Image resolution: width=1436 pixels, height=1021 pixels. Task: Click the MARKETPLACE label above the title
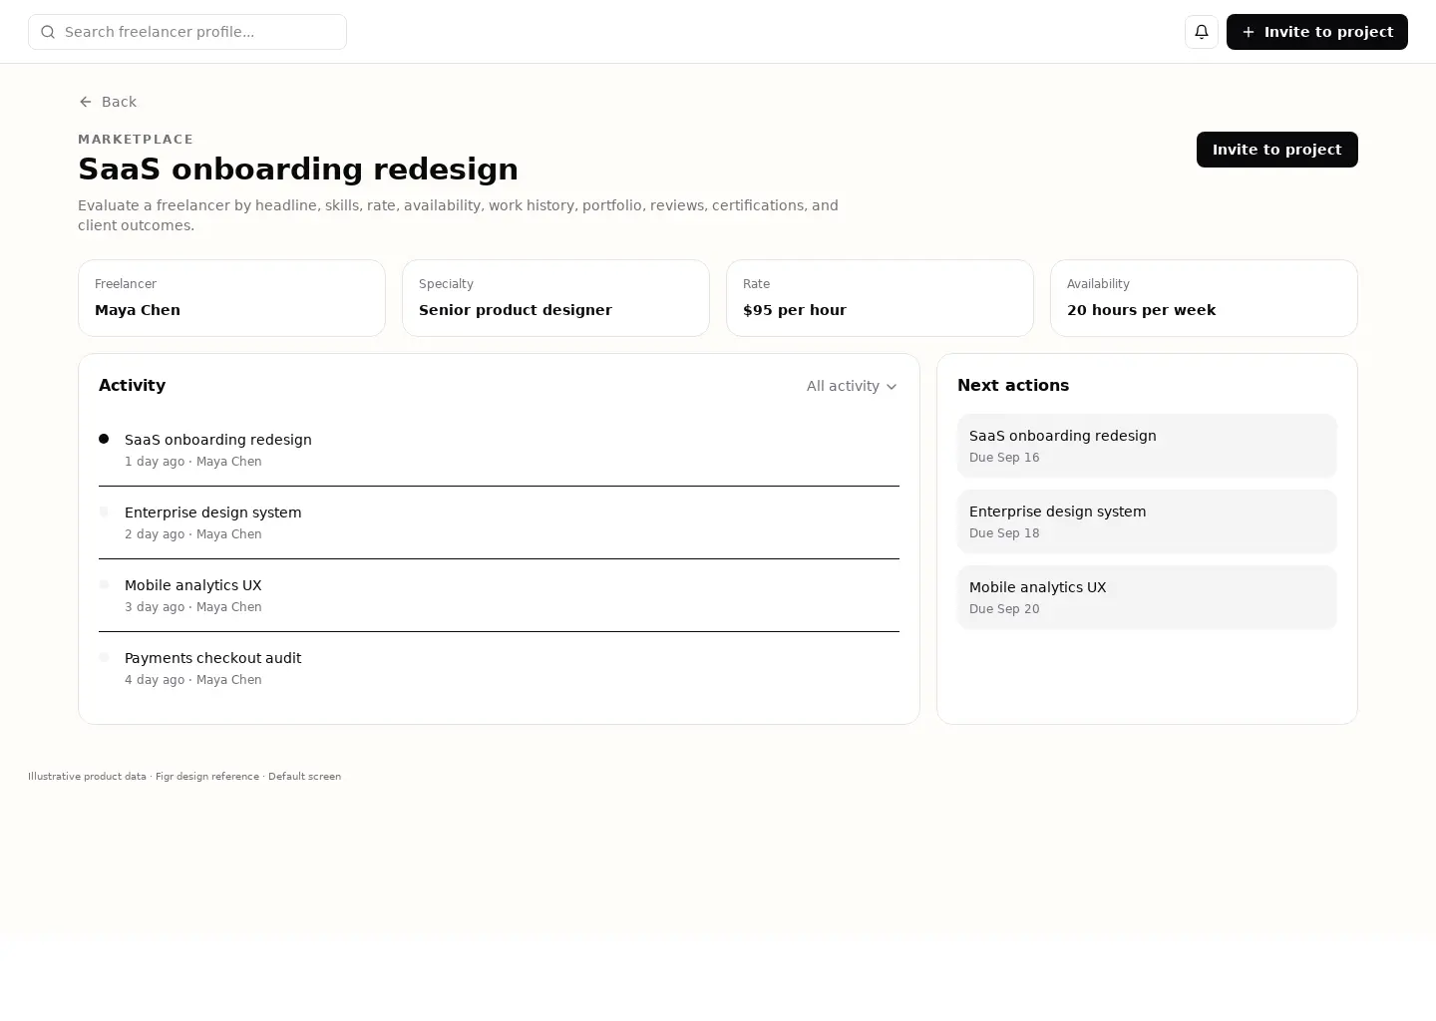[x=136, y=140]
